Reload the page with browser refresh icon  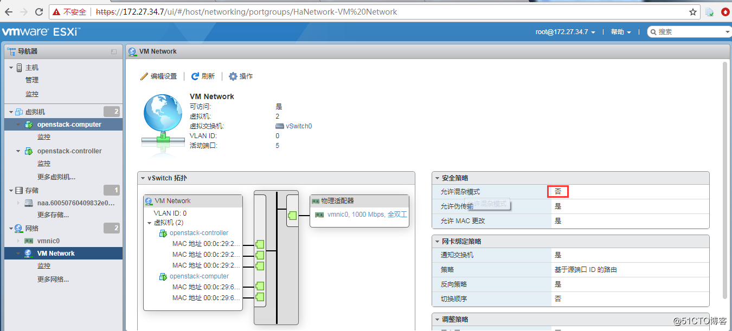click(39, 11)
